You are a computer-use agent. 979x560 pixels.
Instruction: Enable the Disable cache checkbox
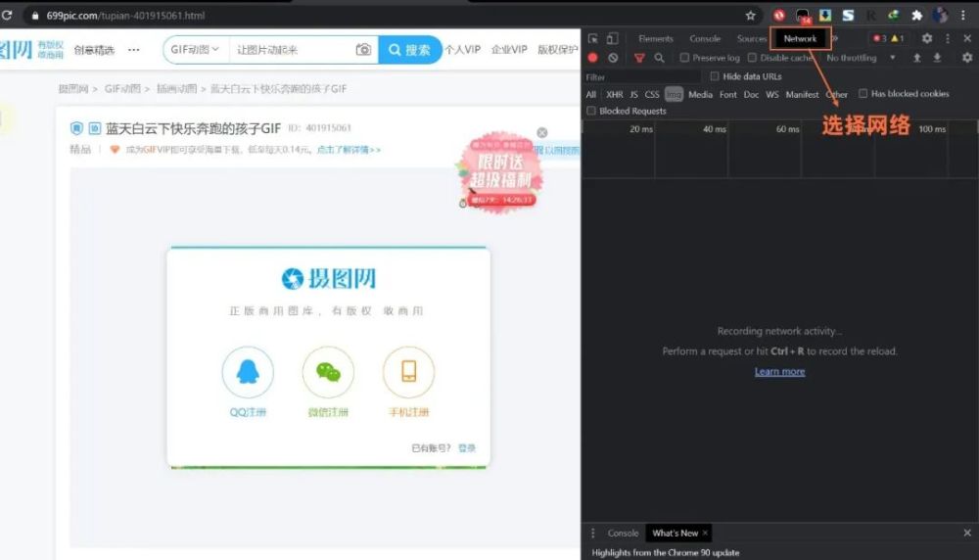click(752, 58)
